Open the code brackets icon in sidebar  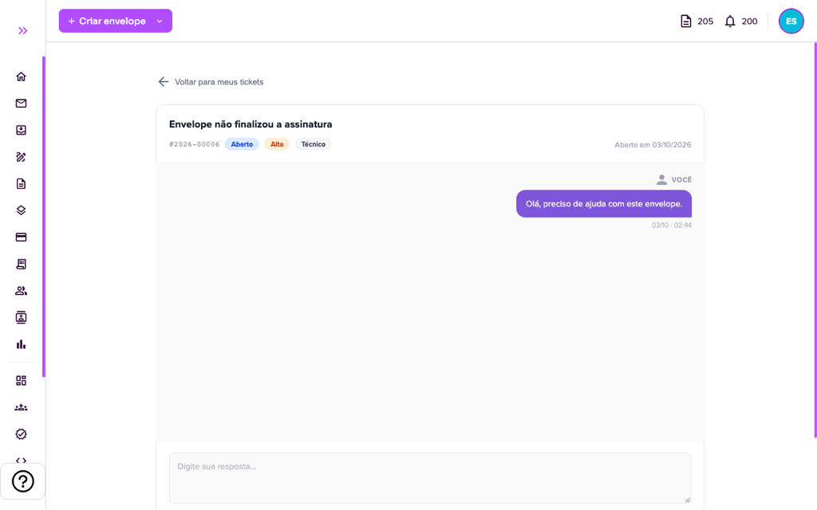(21, 461)
